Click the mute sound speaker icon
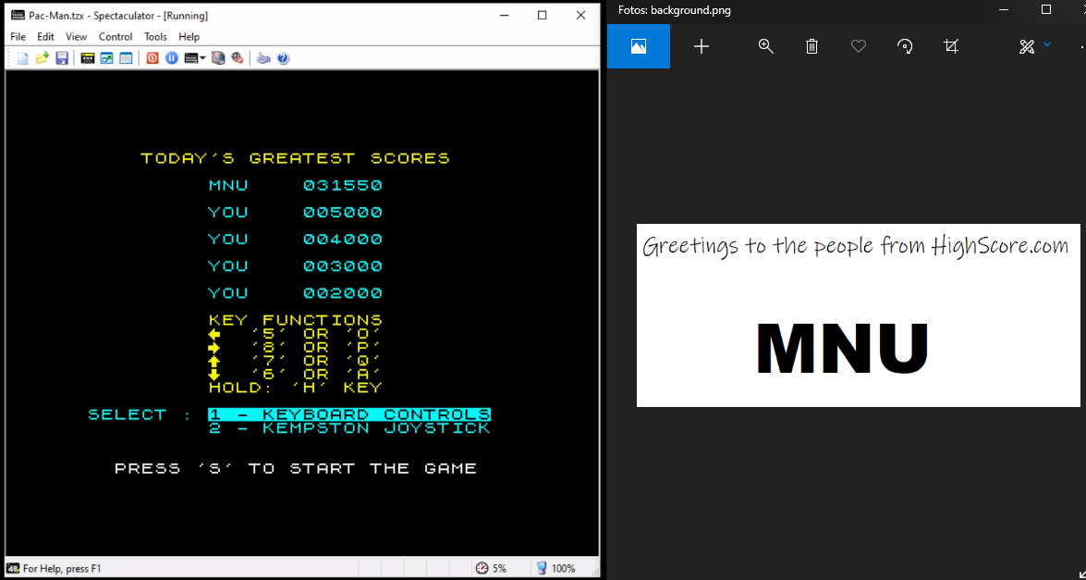 coord(237,58)
